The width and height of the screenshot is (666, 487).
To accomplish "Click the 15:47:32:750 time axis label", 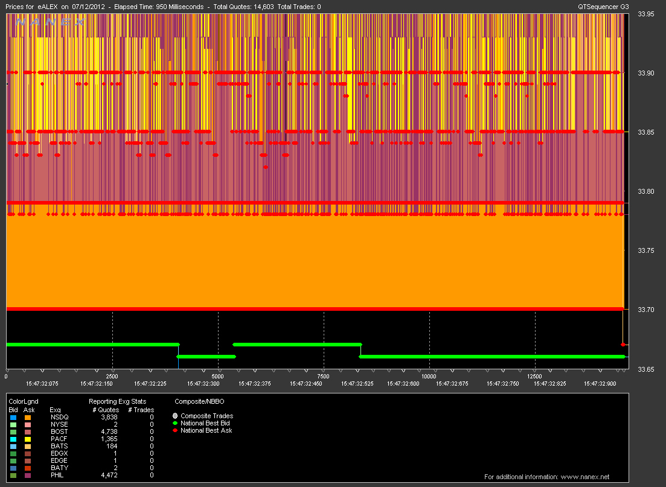I will pos(503,383).
